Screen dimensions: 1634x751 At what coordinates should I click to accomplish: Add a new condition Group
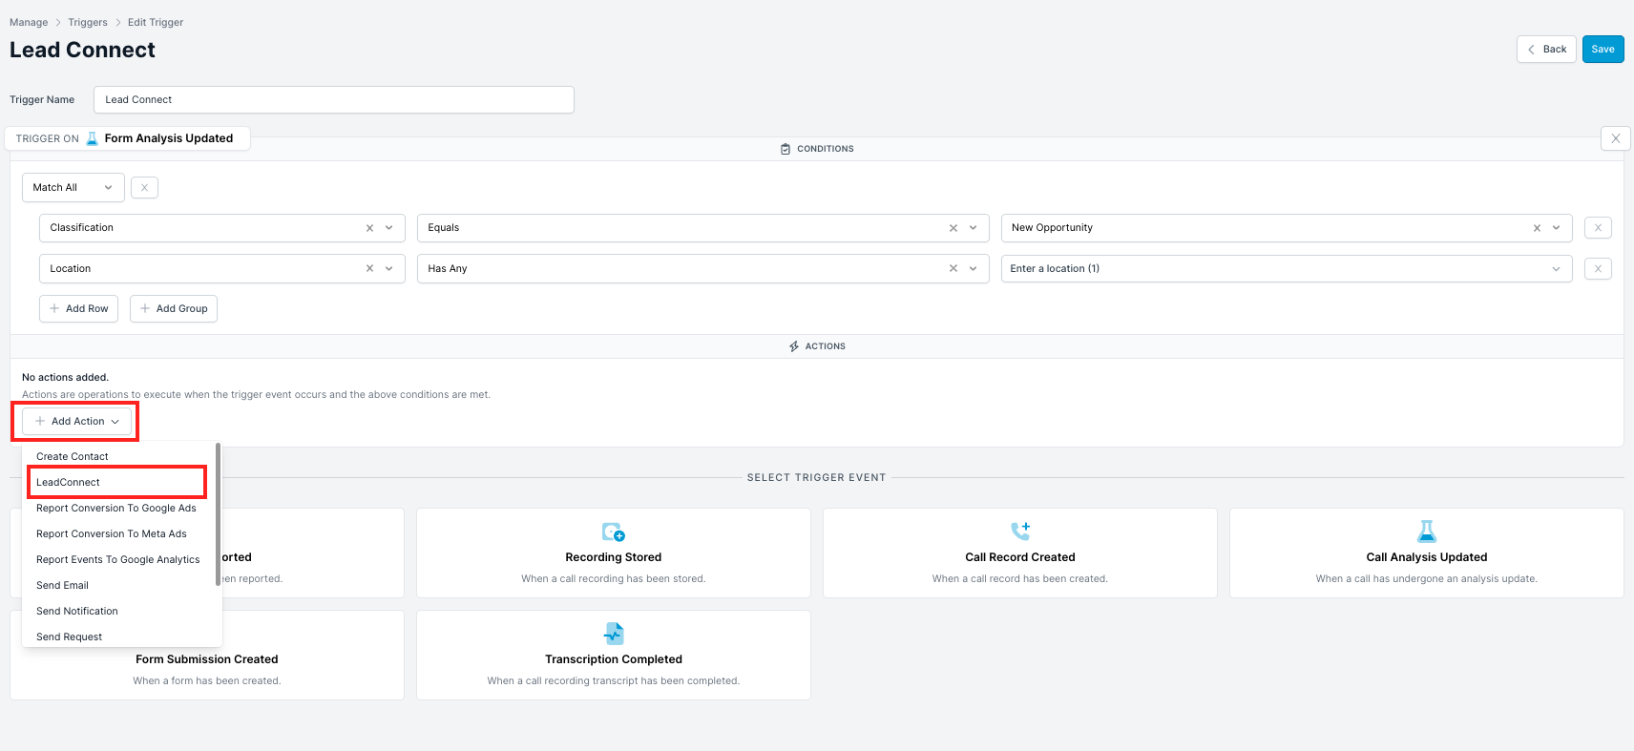[174, 309]
